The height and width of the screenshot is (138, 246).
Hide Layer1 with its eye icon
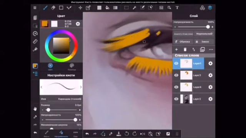click(x=176, y=63)
